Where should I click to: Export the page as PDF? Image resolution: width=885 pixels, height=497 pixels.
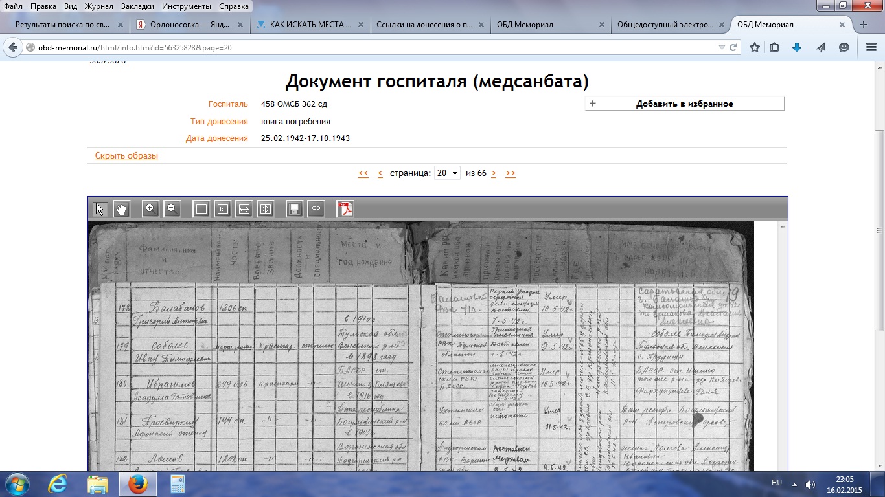[x=345, y=209]
